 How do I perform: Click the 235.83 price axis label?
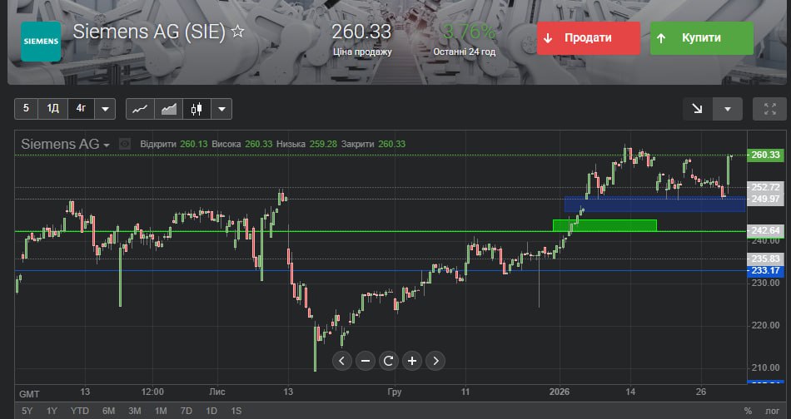(765, 259)
